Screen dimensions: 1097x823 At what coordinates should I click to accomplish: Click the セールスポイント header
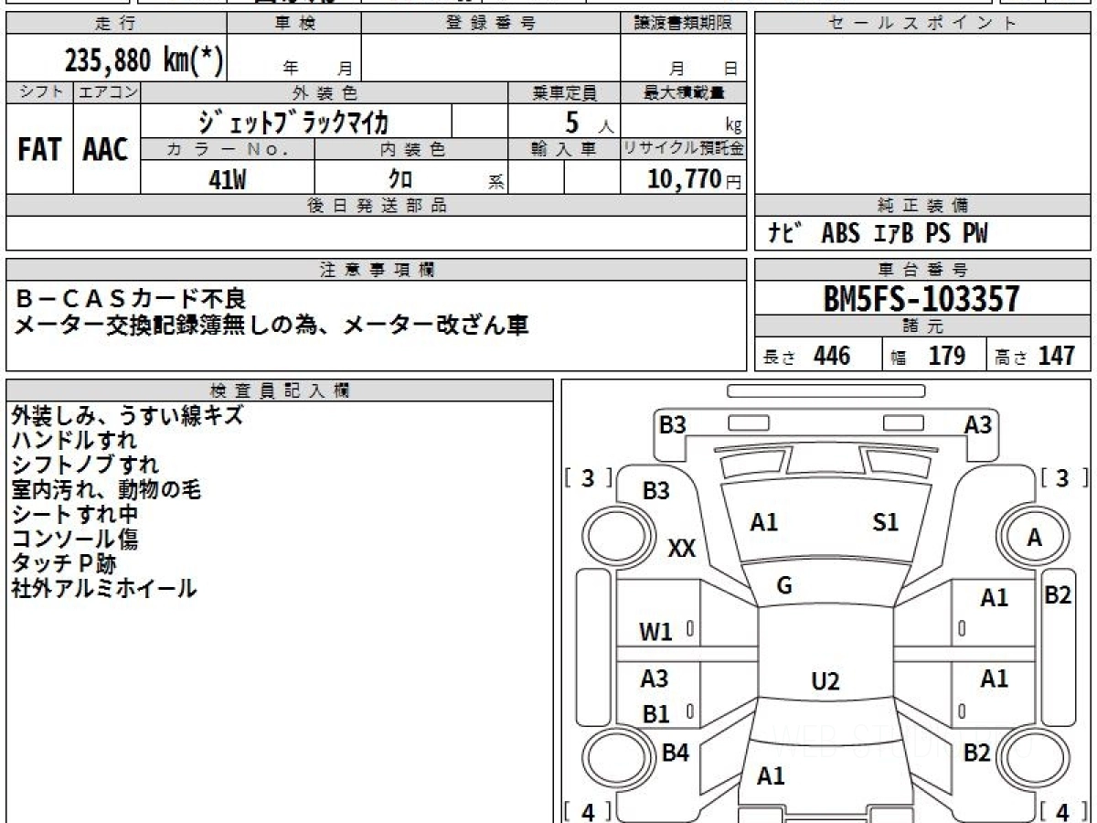(922, 24)
